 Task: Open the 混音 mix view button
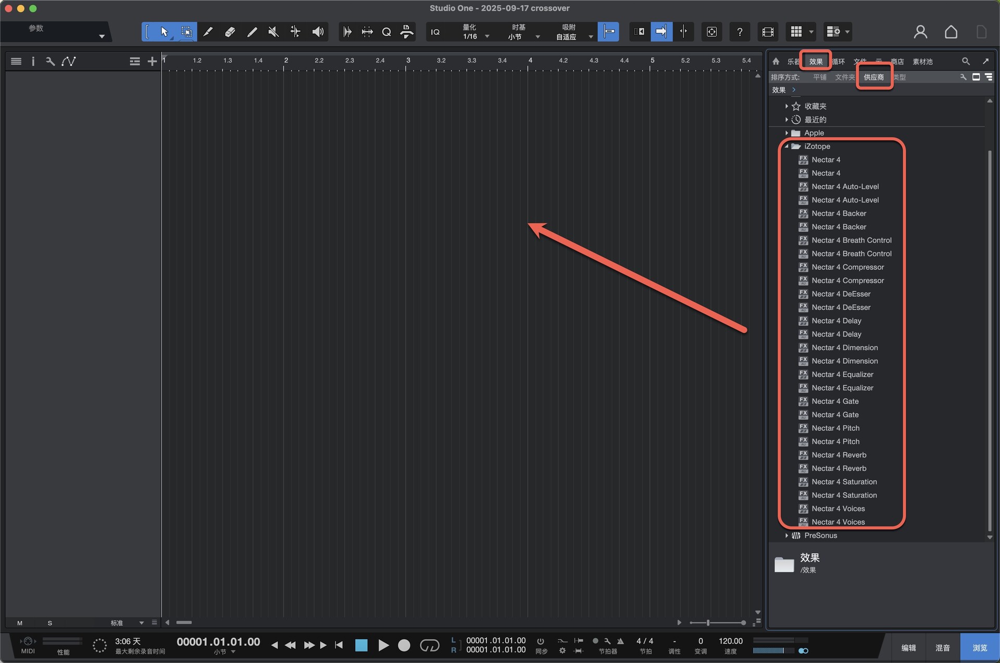point(943,648)
